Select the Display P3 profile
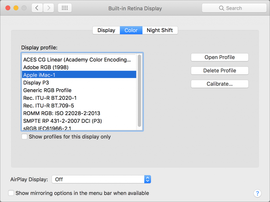 (36, 83)
